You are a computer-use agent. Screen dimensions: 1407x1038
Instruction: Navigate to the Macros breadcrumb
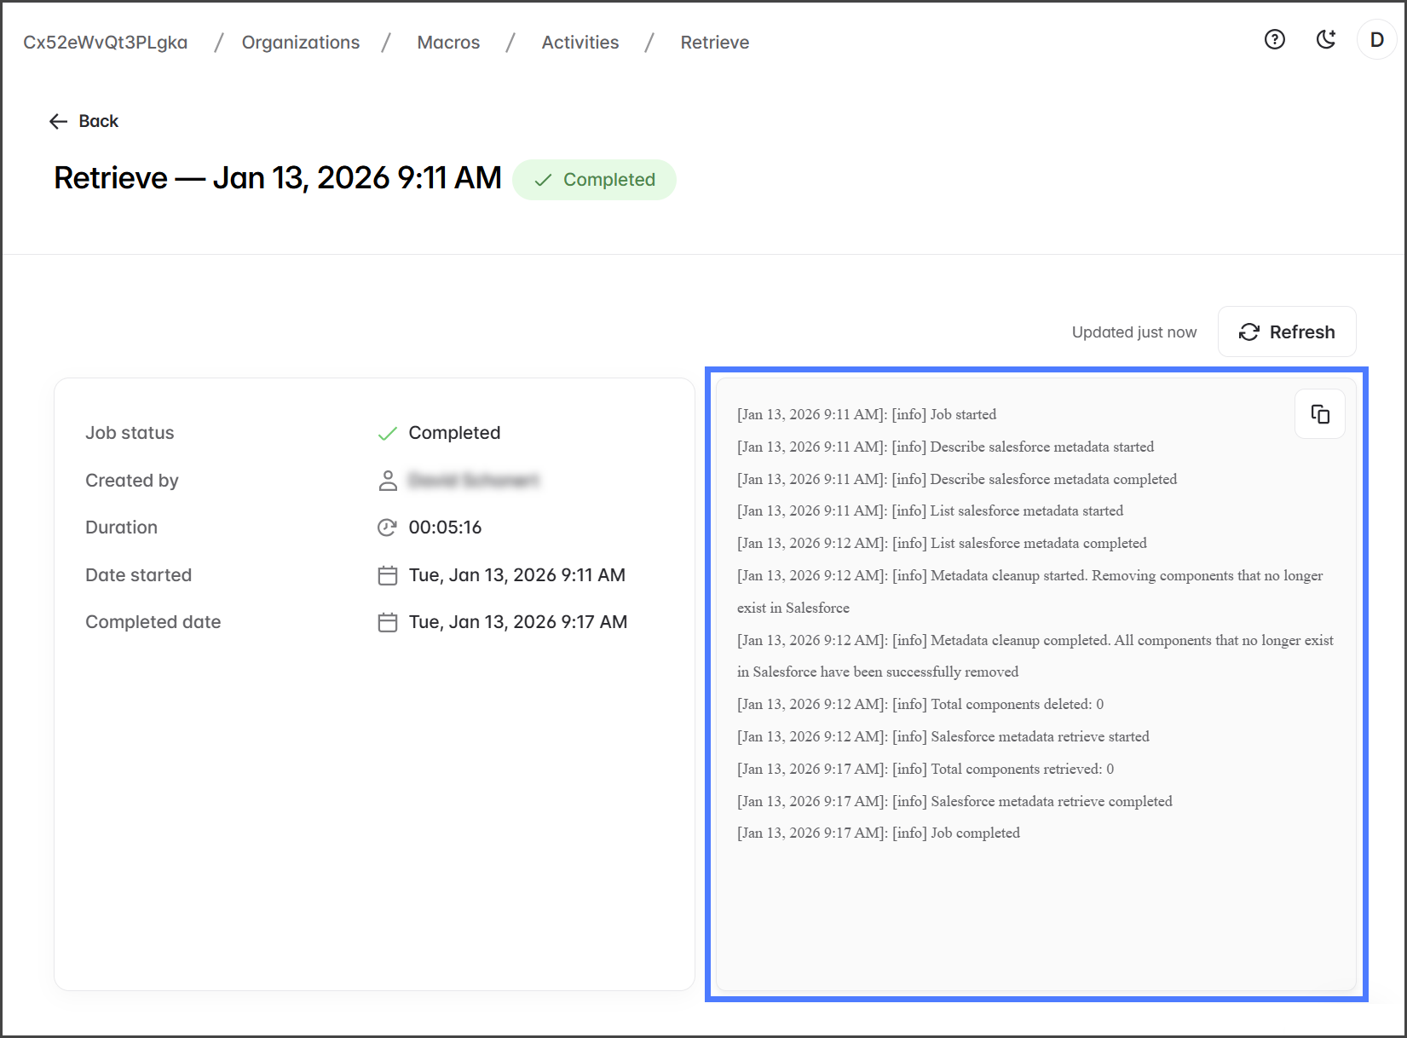pos(448,43)
